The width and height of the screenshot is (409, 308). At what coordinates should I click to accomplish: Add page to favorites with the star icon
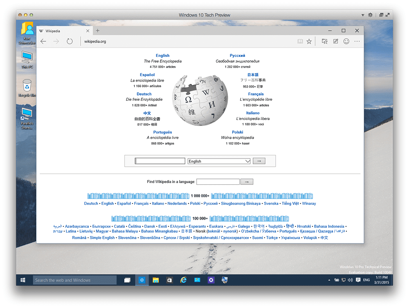(x=309, y=41)
